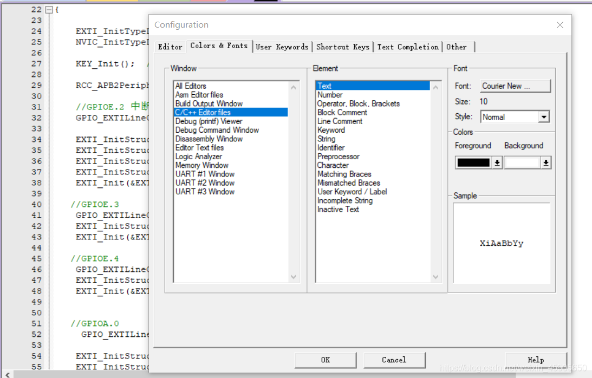
Task: Select C/C++ Editor files entry
Action: coord(231,113)
